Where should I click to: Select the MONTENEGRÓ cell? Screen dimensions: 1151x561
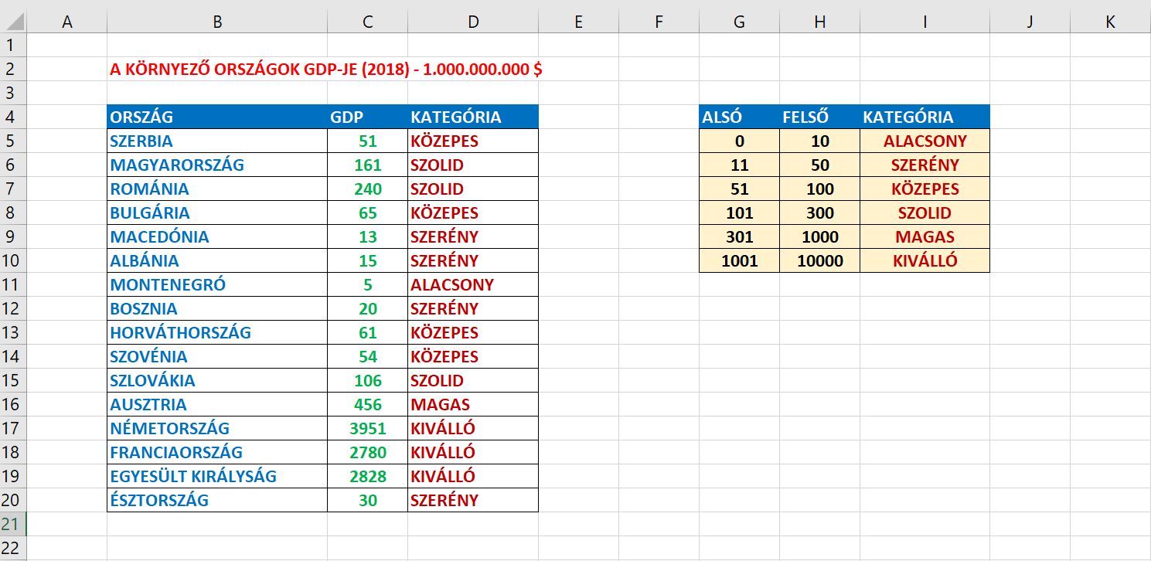pos(217,284)
